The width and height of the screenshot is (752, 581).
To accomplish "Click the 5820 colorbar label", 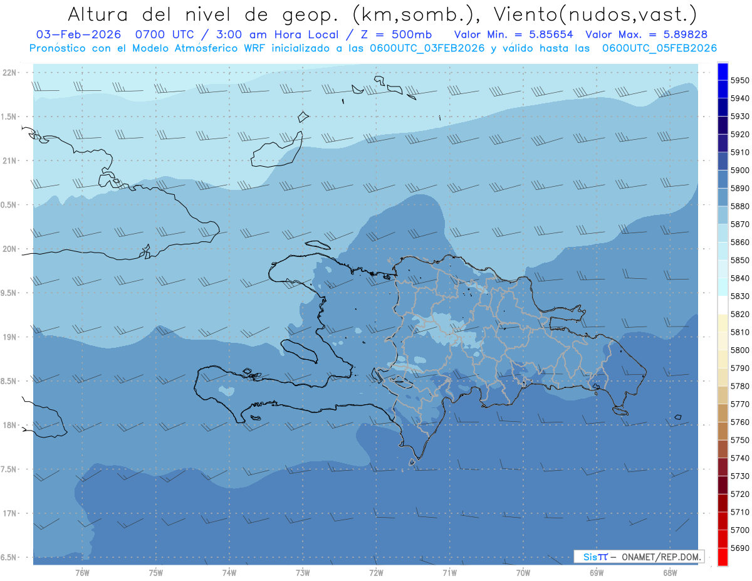I will (740, 314).
